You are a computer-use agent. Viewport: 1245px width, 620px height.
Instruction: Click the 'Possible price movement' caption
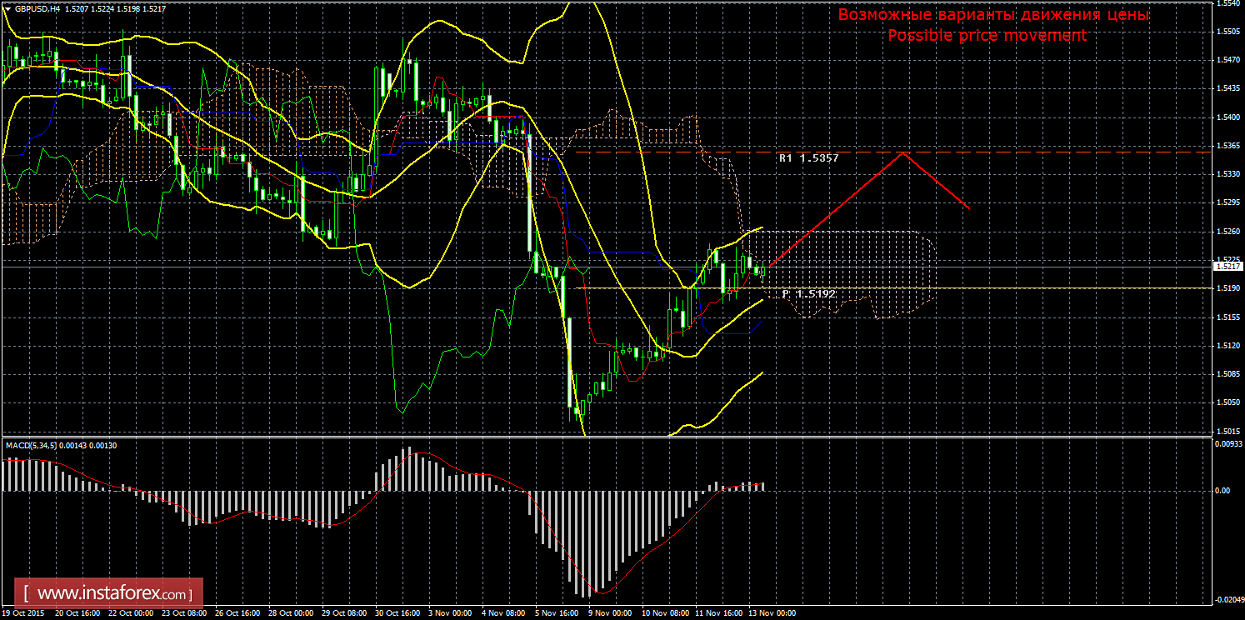[x=987, y=35]
